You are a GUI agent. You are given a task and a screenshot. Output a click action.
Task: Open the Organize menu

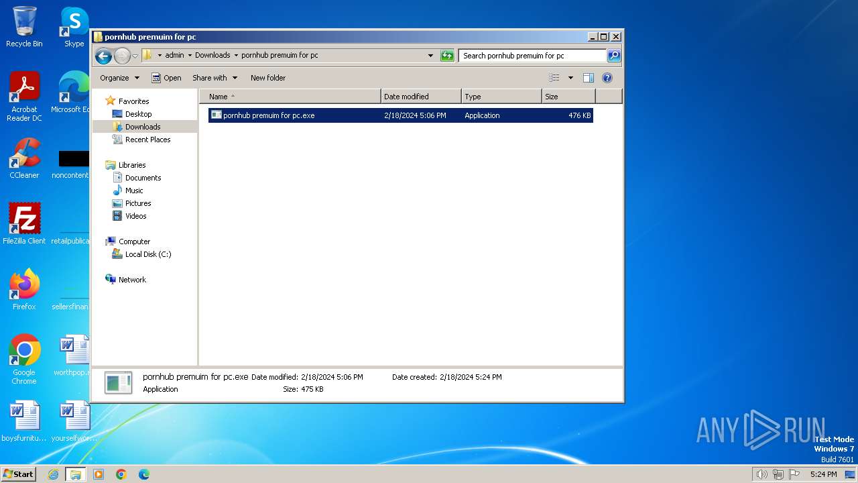pos(119,78)
